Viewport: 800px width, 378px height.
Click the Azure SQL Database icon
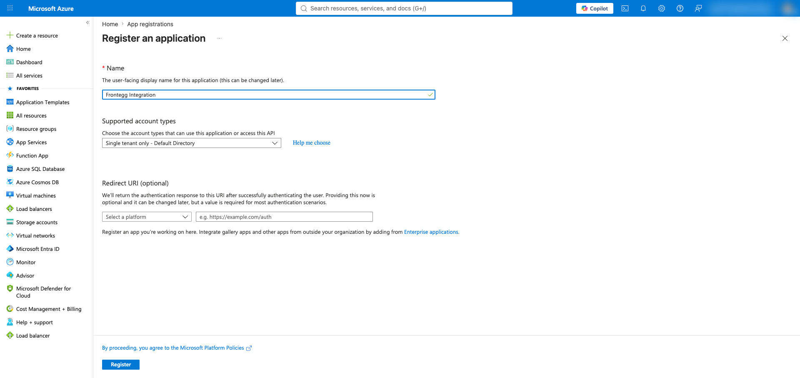click(x=10, y=169)
